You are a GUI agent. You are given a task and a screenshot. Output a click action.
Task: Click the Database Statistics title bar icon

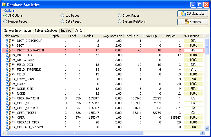[x=4, y=5]
